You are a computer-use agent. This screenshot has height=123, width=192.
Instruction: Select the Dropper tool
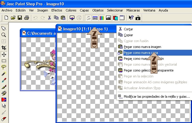(x=4, y=80)
